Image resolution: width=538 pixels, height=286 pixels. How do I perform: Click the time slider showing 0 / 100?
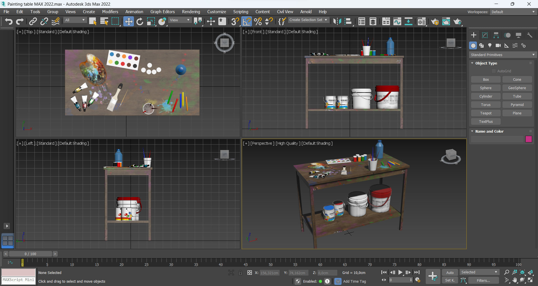coord(31,254)
